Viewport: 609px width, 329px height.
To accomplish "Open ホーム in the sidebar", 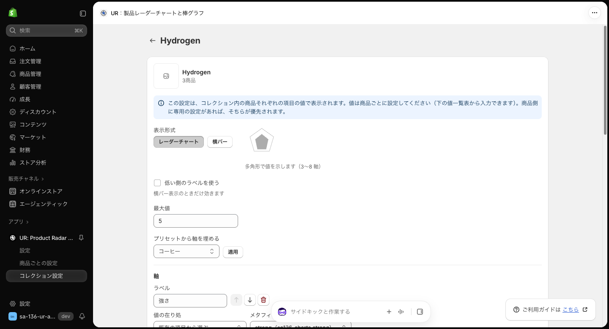I will pyautogui.click(x=47, y=49).
